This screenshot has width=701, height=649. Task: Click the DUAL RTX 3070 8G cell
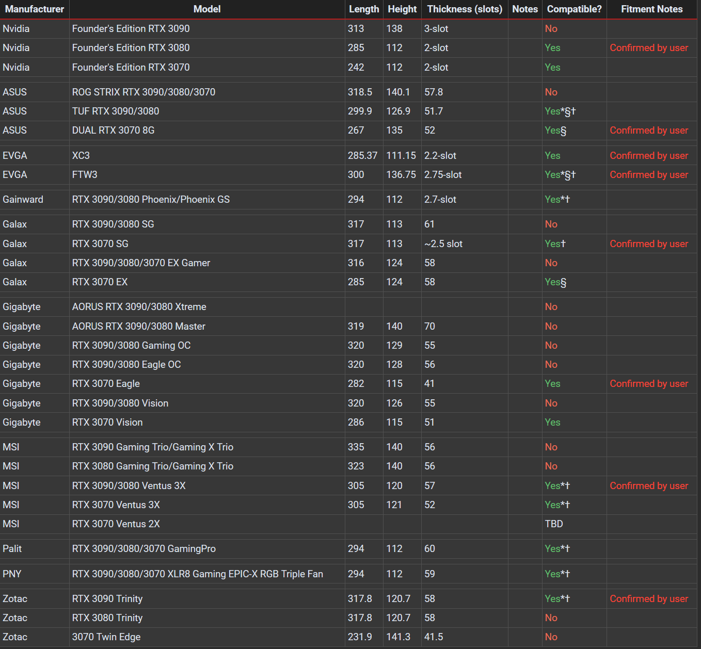pos(207,131)
